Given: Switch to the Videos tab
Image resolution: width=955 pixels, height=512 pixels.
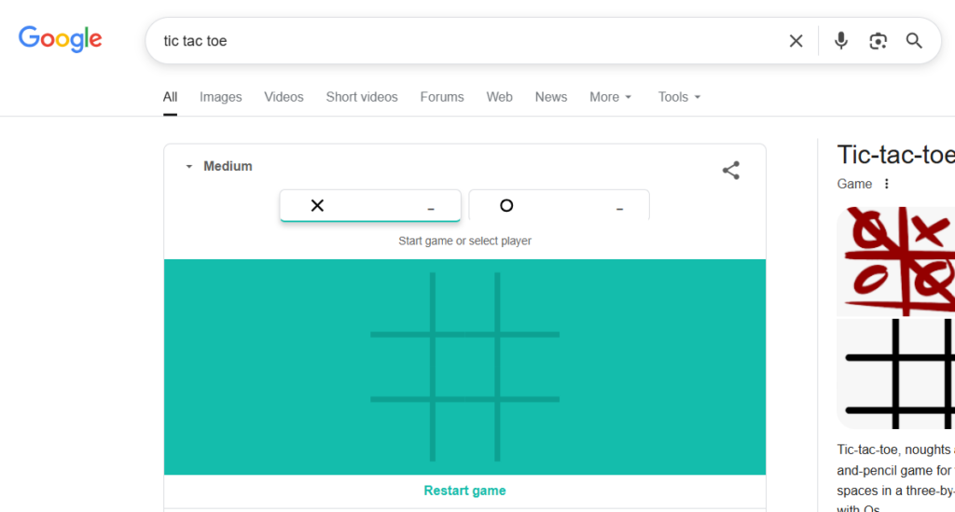Looking at the screenshot, I should (284, 97).
